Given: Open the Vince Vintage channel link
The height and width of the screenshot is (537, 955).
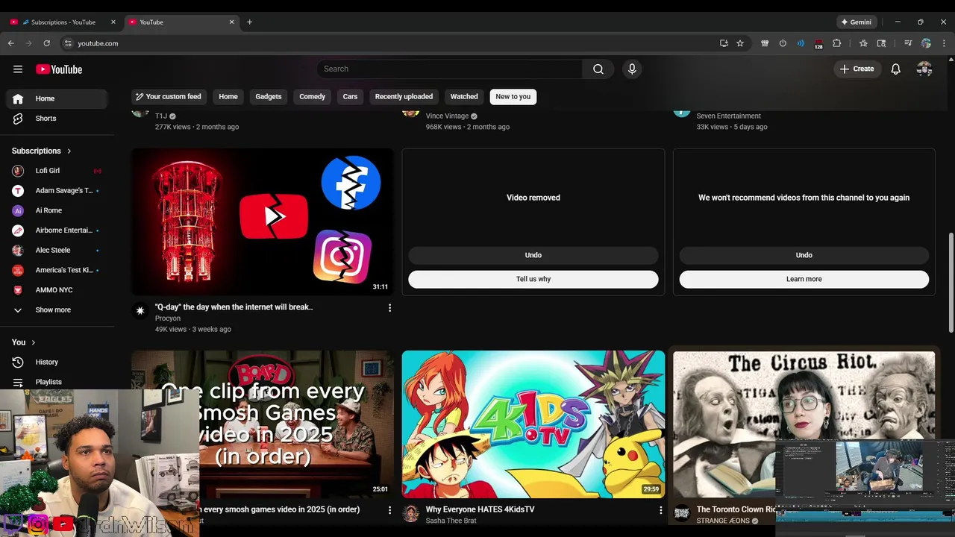Looking at the screenshot, I should point(447,116).
